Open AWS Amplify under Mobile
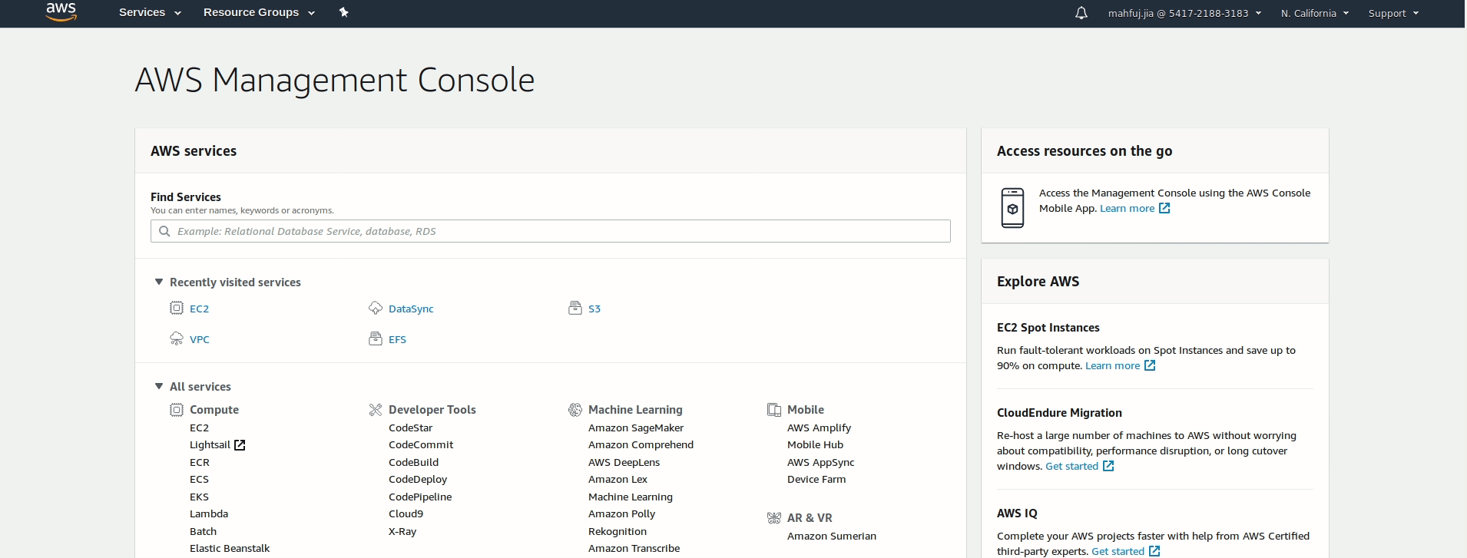1467x558 pixels. click(x=819, y=428)
